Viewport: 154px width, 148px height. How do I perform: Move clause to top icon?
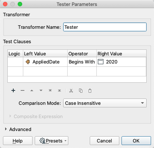click(50, 90)
